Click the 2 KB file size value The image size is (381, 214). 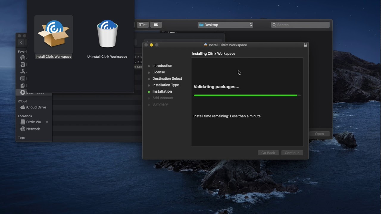(138, 62)
